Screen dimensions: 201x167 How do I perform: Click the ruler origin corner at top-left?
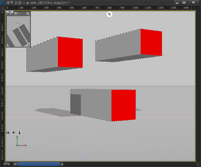click(3, 8)
